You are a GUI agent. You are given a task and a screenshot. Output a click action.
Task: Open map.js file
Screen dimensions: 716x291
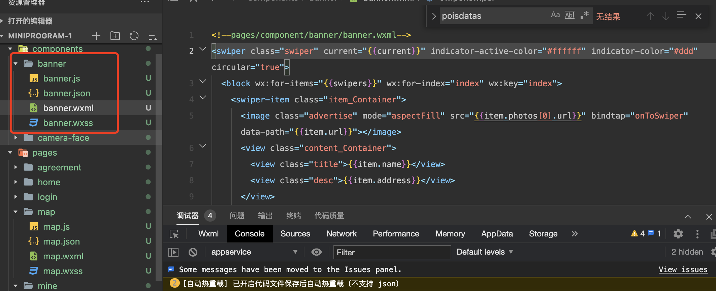coord(57,227)
